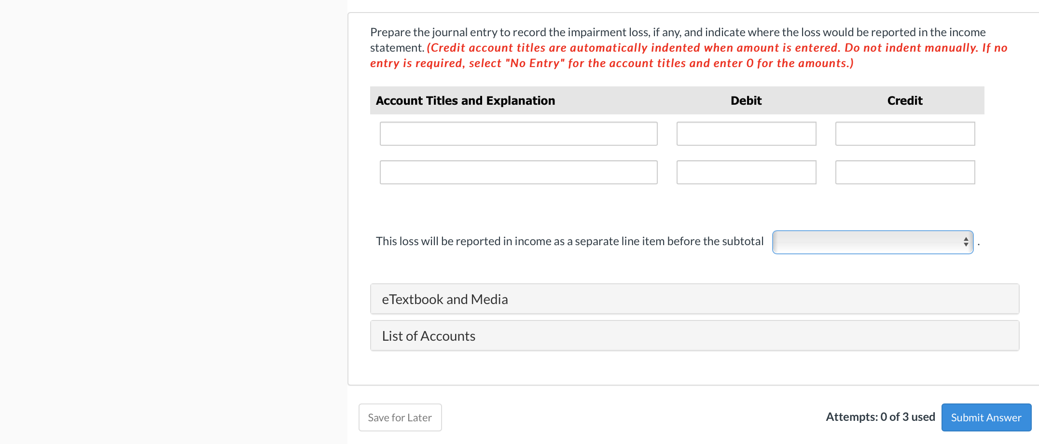Click the 'This loss will be reported' sentence

[x=569, y=241]
